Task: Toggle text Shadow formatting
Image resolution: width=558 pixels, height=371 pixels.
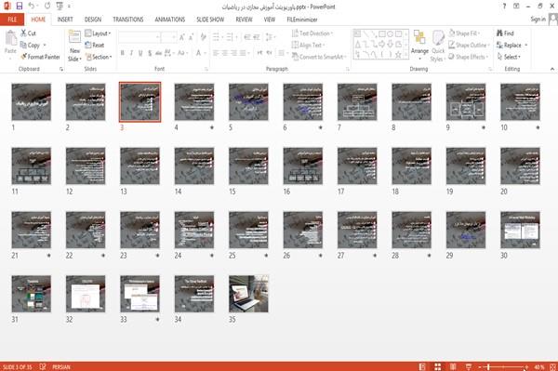Action: pyautogui.click(x=150, y=53)
